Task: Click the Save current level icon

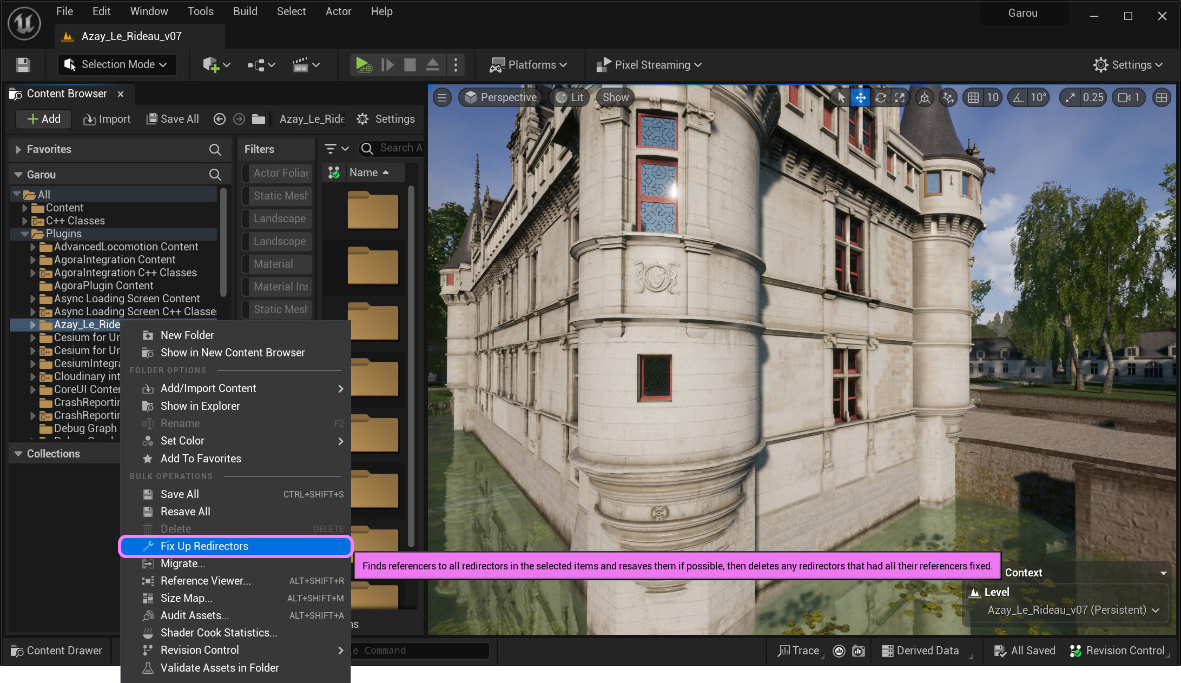Action: 23,65
